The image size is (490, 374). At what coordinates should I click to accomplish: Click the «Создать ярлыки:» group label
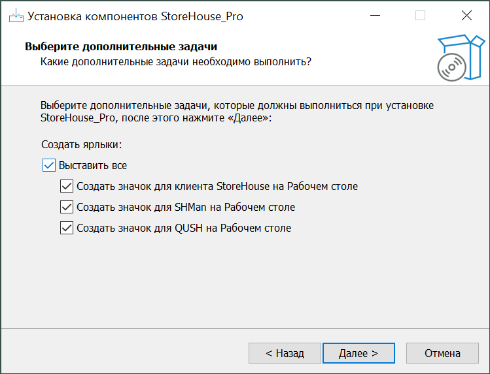[82, 144]
